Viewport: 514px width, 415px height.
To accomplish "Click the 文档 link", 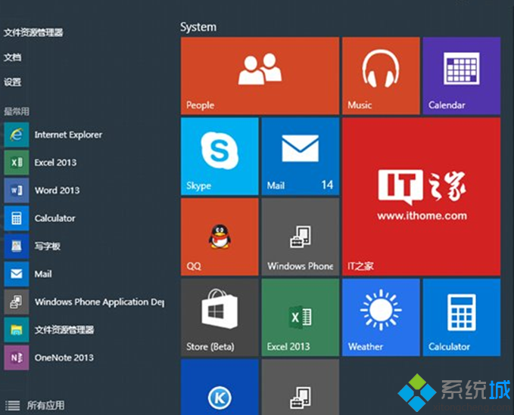I will click(x=13, y=57).
